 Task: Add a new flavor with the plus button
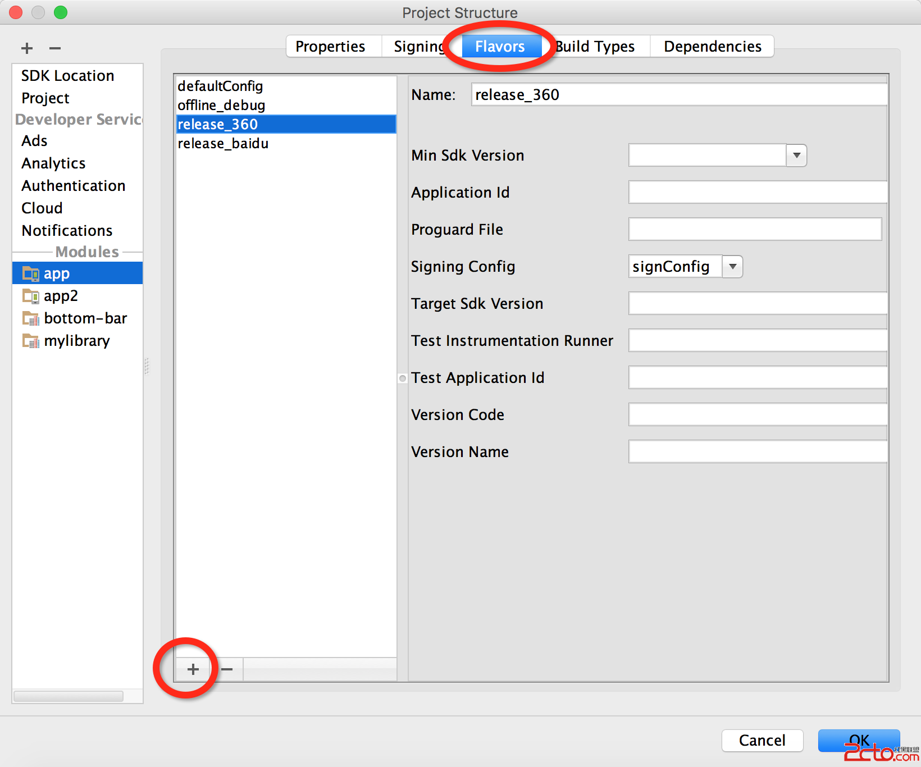click(193, 669)
